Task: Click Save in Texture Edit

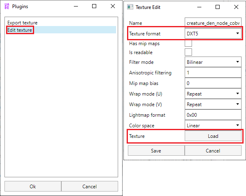Action: tap(156, 150)
